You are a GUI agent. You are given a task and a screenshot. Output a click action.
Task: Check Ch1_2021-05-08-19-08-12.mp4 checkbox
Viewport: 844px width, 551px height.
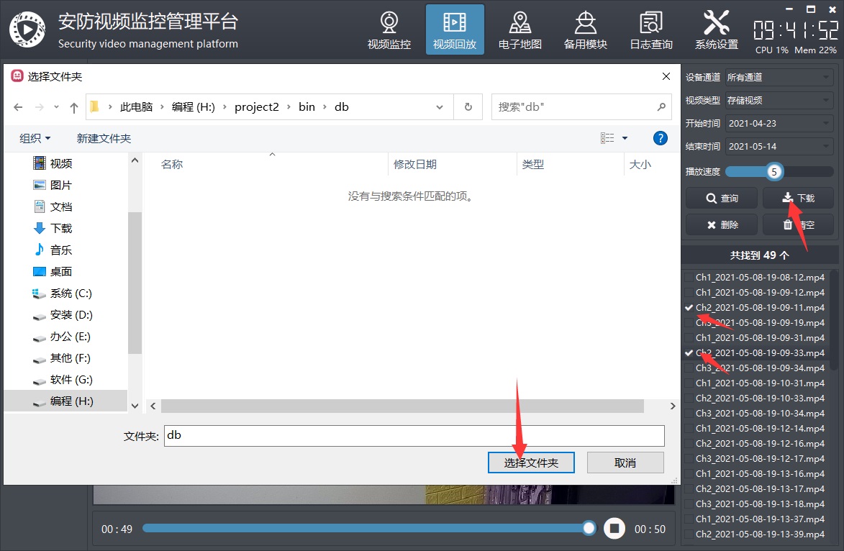click(x=689, y=278)
